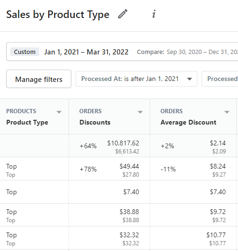
Task: Click the $9.27 comparison average
Action: pyautogui.click(x=219, y=174)
